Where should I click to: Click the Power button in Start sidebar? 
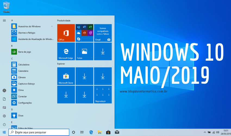(4, 125)
